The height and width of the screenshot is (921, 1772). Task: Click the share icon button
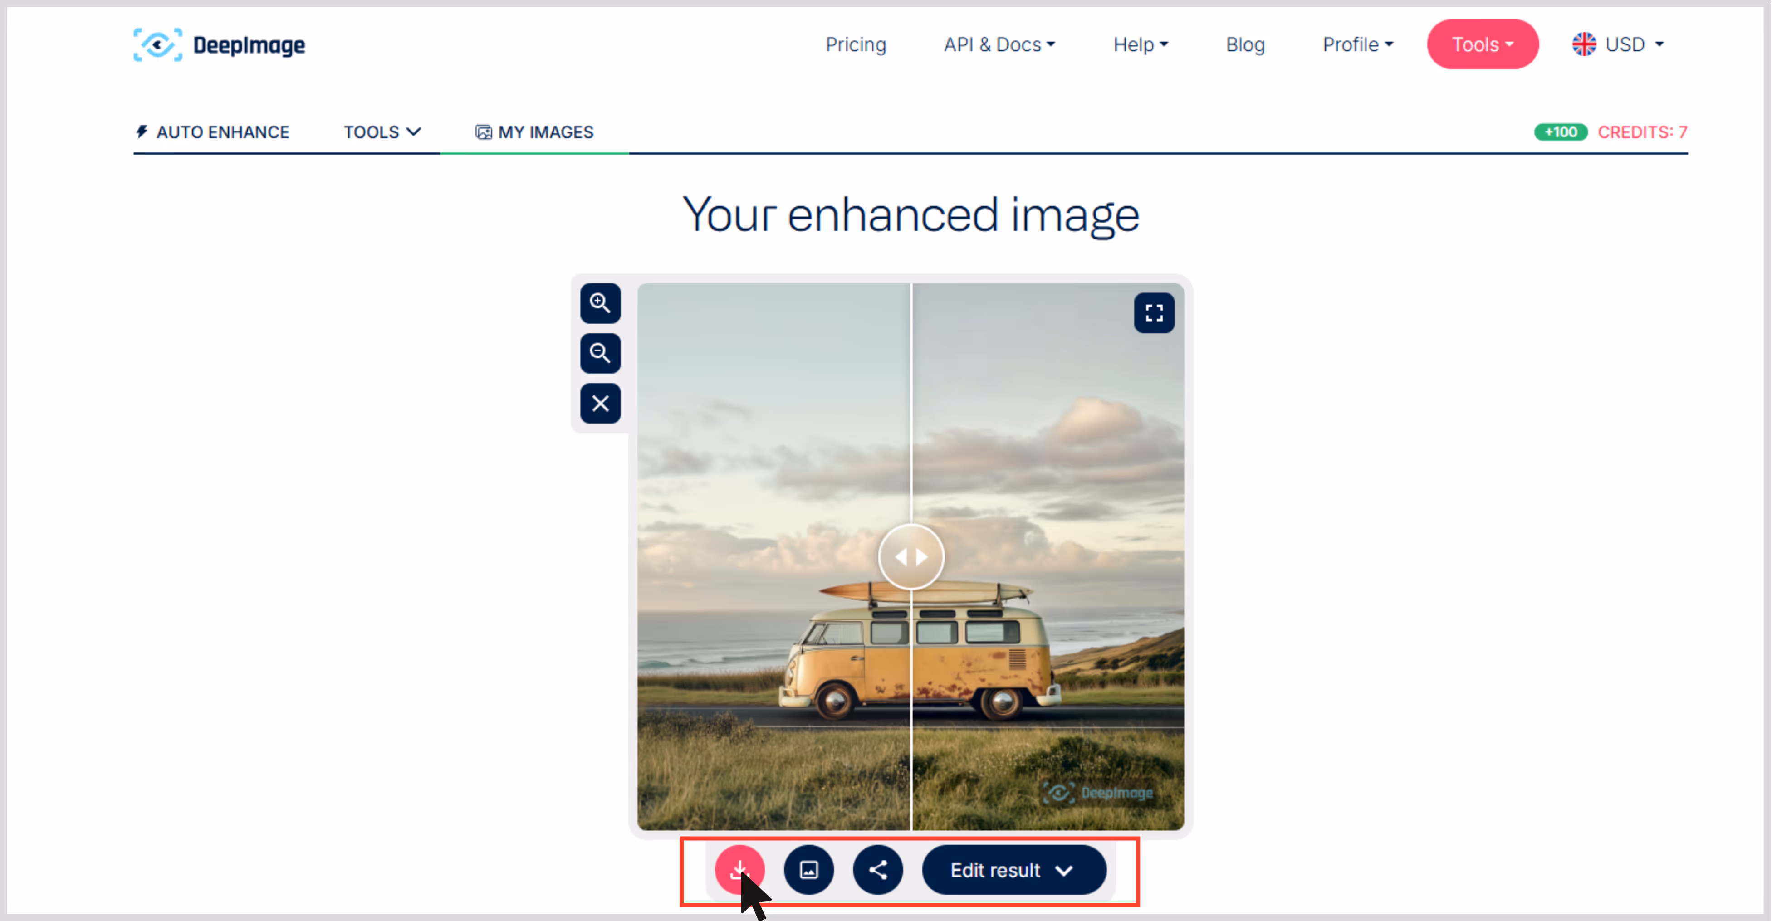click(x=878, y=869)
